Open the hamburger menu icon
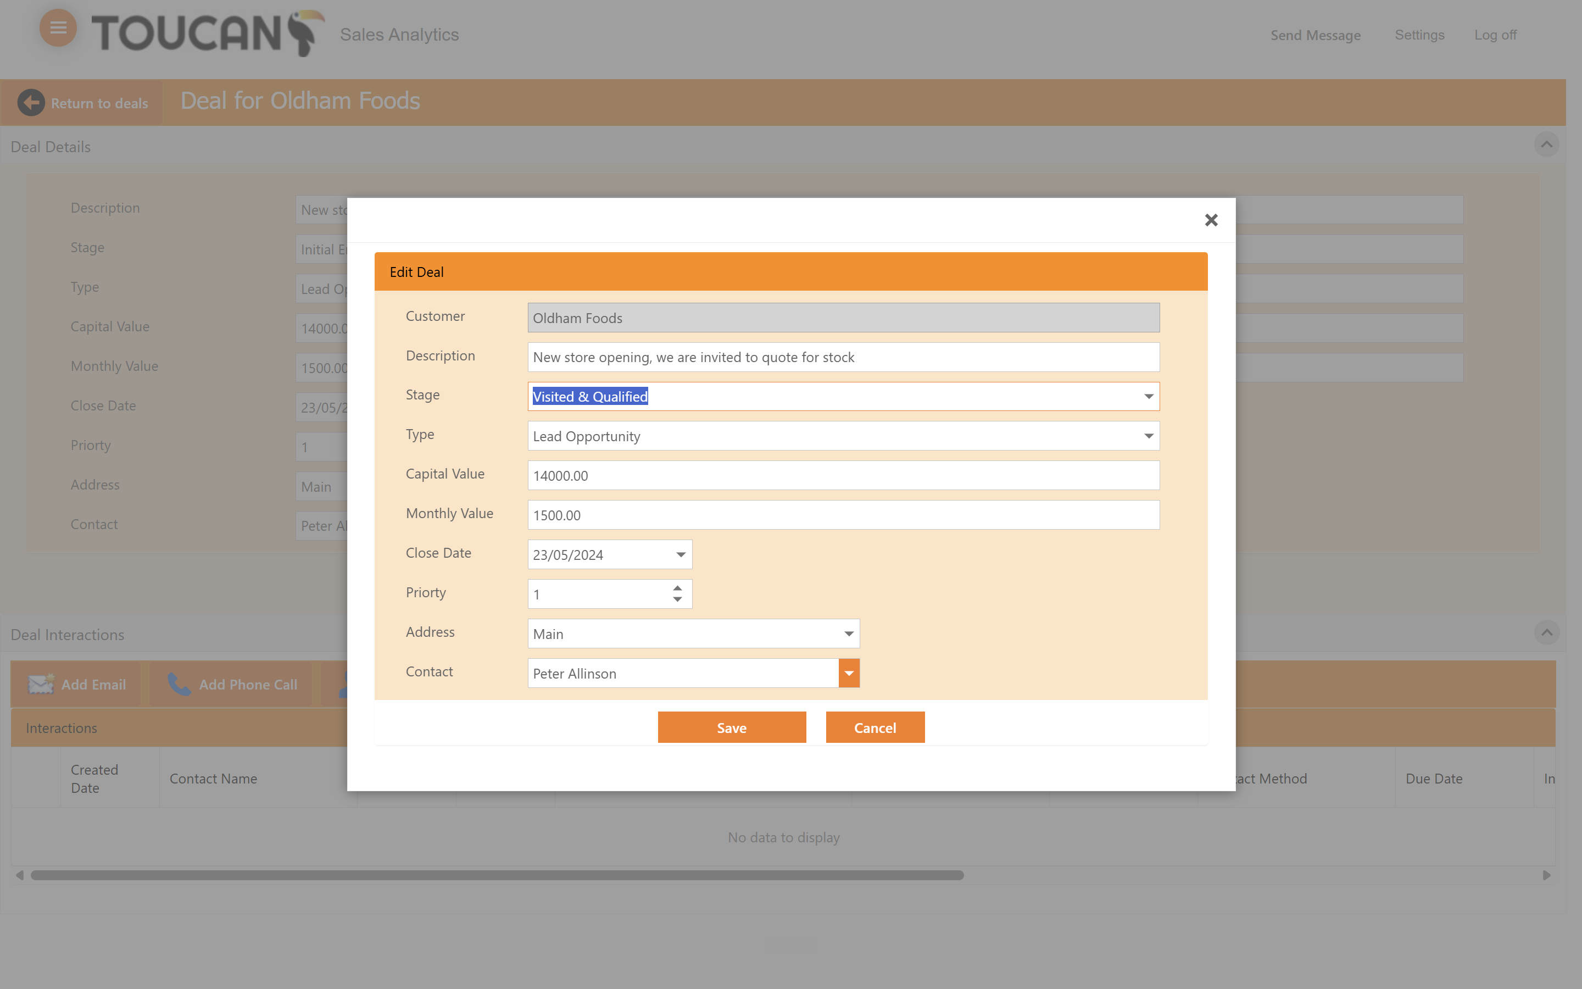The image size is (1582, 989). (58, 27)
